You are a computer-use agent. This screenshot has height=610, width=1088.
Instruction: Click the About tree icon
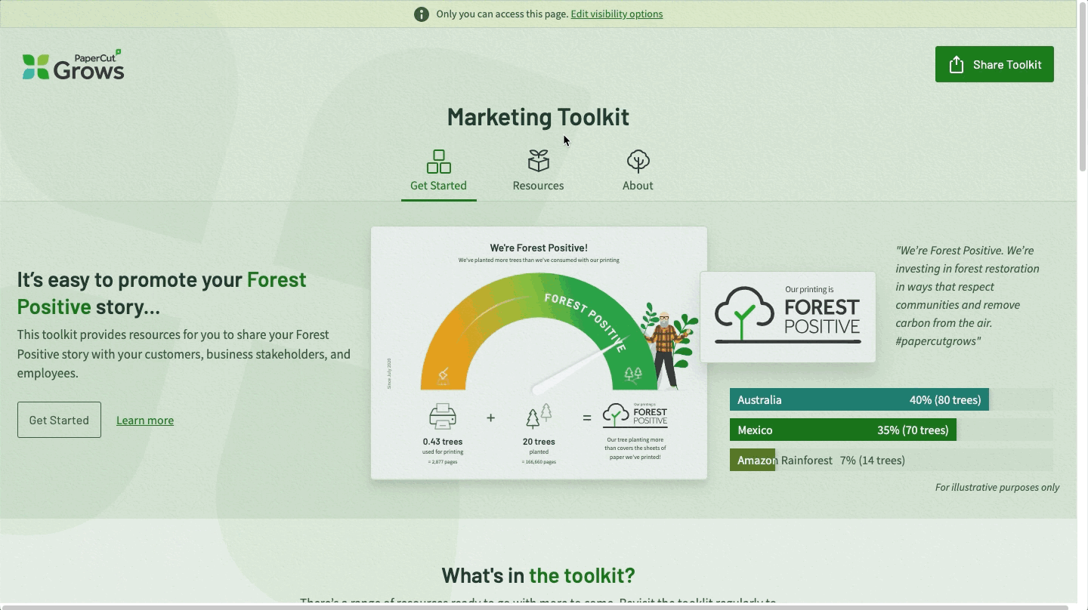coord(638,161)
